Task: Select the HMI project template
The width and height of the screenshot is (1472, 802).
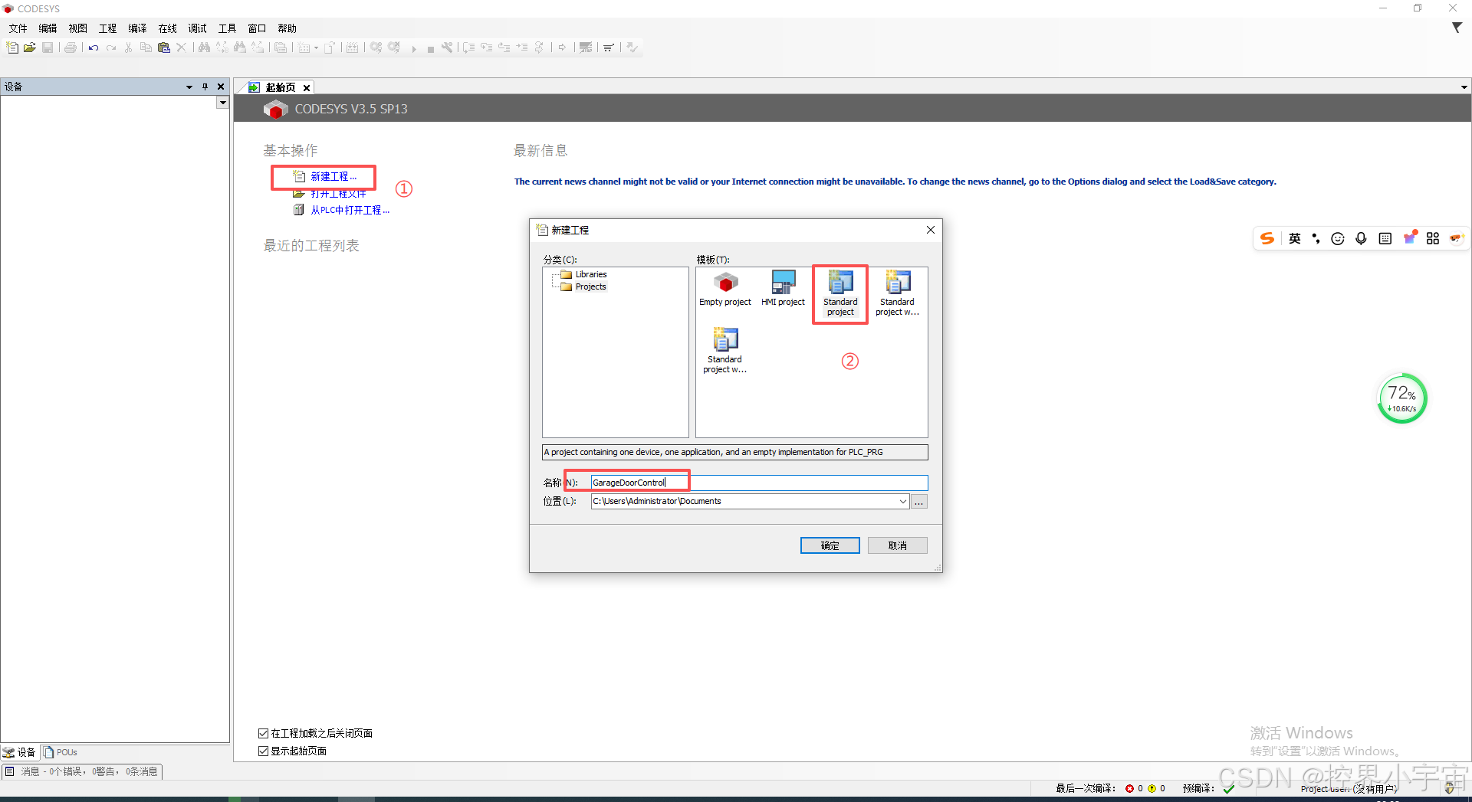Action: (x=783, y=289)
